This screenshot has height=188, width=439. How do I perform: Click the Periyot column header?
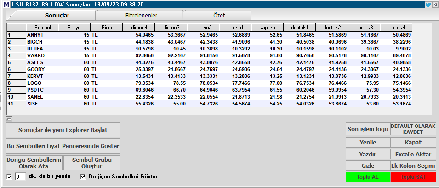pos(74,28)
